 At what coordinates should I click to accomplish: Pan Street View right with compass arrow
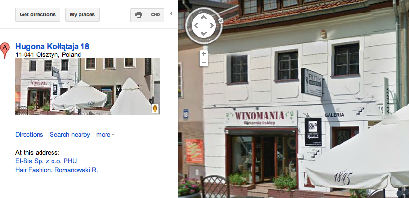212,26
